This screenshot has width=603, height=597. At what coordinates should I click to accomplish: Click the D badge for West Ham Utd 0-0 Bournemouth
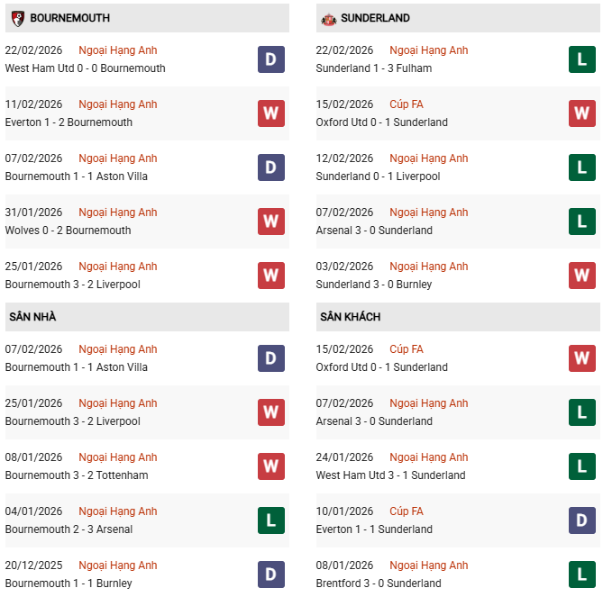[x=271, y=59]
